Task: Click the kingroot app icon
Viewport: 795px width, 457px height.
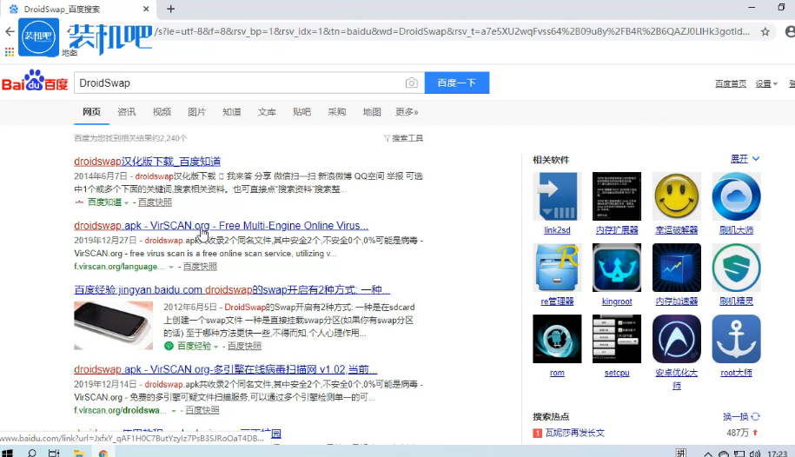Action: tap(617, 268)
